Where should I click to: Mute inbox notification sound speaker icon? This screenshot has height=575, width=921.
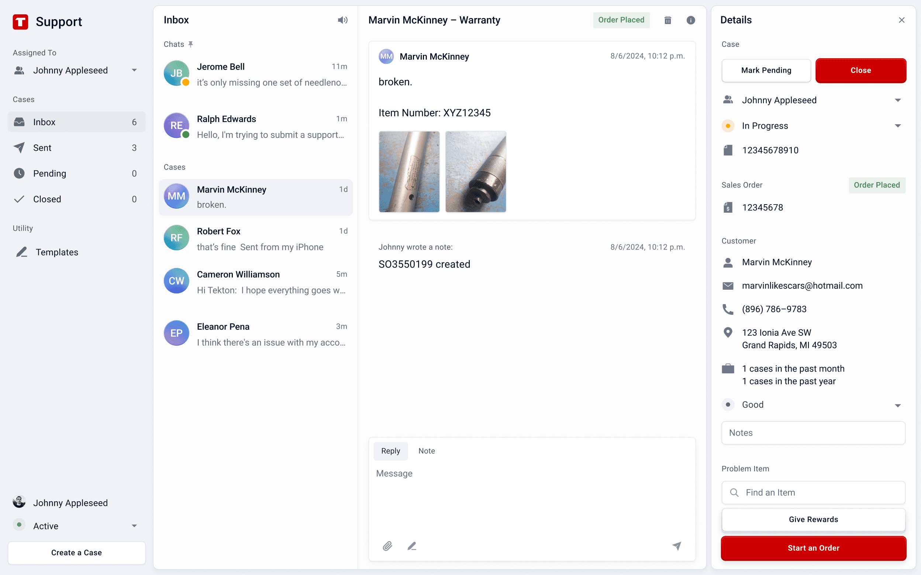(x=342, y=20)
